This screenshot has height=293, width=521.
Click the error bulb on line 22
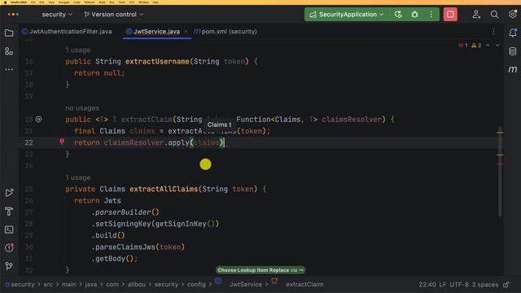(x=62, y=141)
